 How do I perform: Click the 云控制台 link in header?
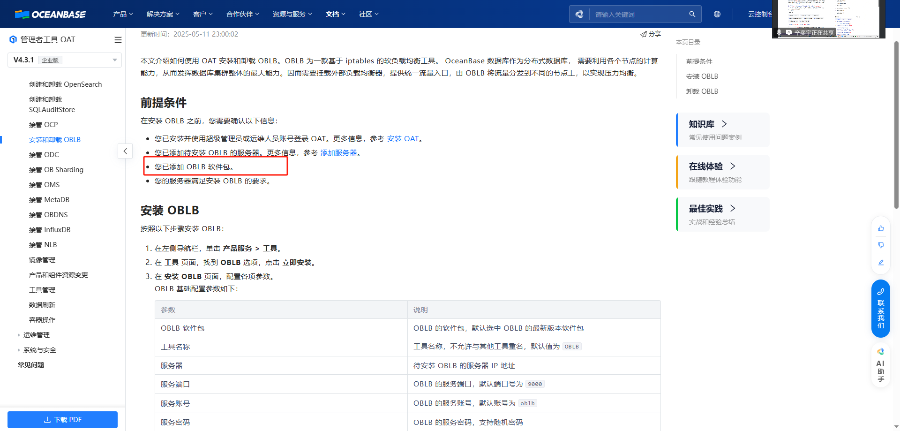[x=760, y=14]
